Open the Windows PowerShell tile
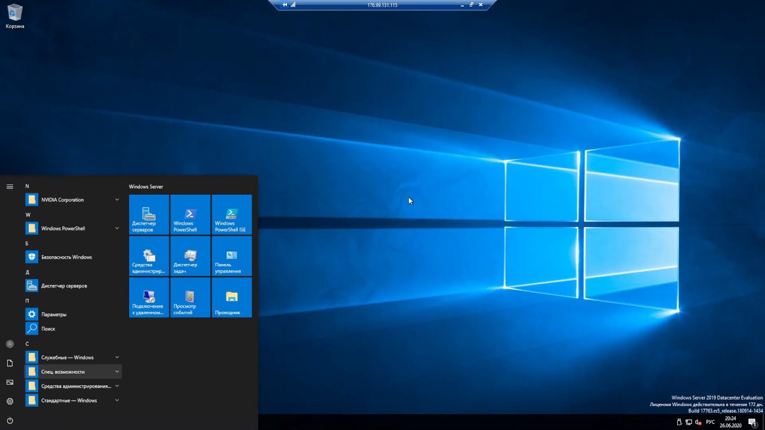Screen dimensions: 765x430 tap(190, 214)
